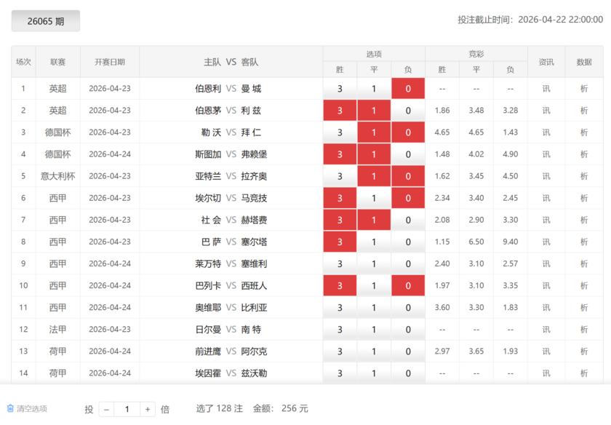The height and width of the screenshot is (425, 611).
Task: Deselect the 负 option for 伯恩利 vs 曼城
Action: (408, 88)
